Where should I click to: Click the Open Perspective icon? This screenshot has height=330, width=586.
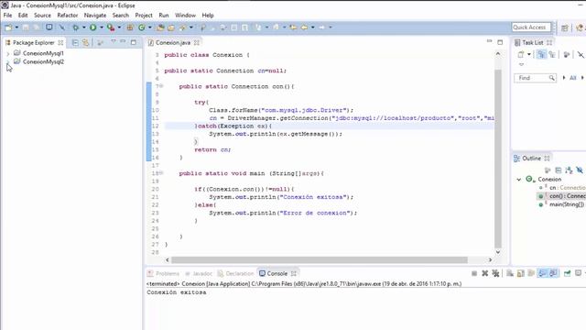point(565,27)
